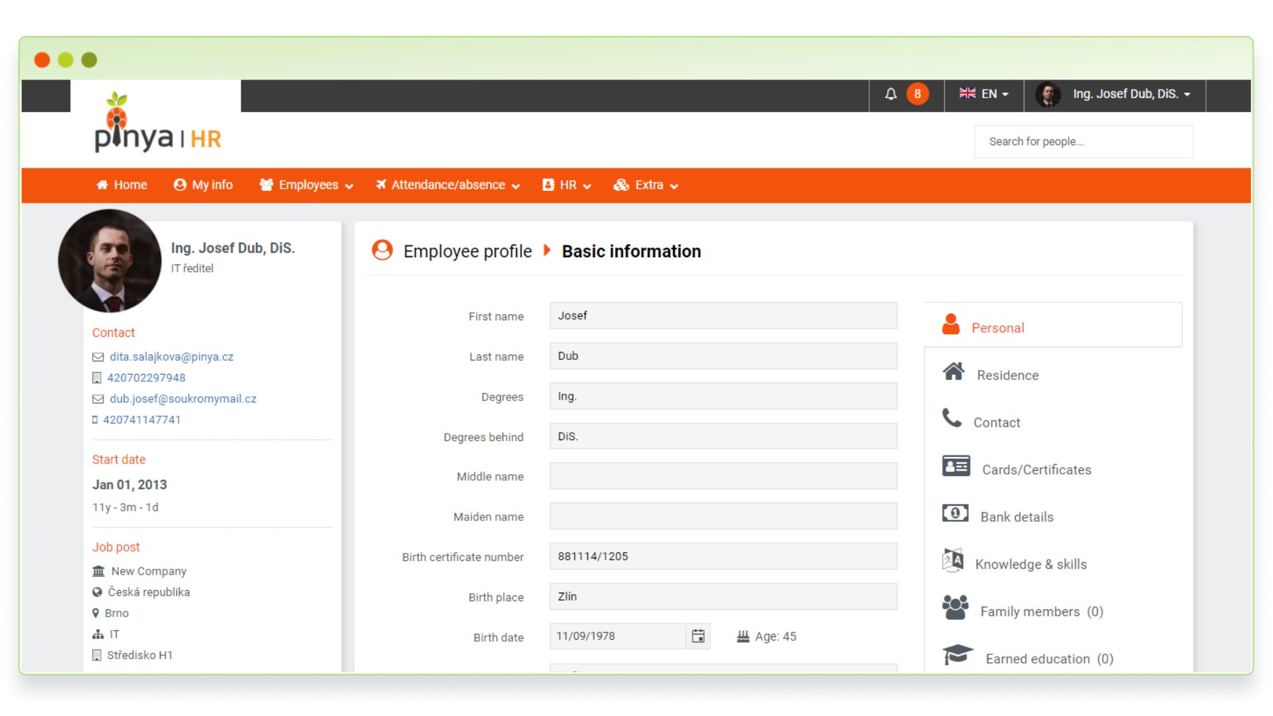The image size is (1273, 716).
Task: Click the notification bell icon
Action: click(x=890, y=94)
